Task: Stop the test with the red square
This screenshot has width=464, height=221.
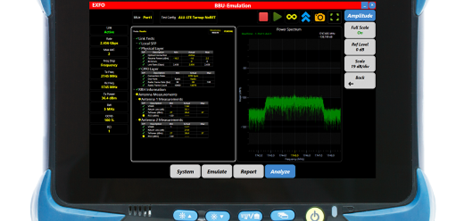Action: [263, 17]
